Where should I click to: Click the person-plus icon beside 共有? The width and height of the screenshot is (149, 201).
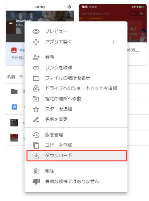[36, 57]
